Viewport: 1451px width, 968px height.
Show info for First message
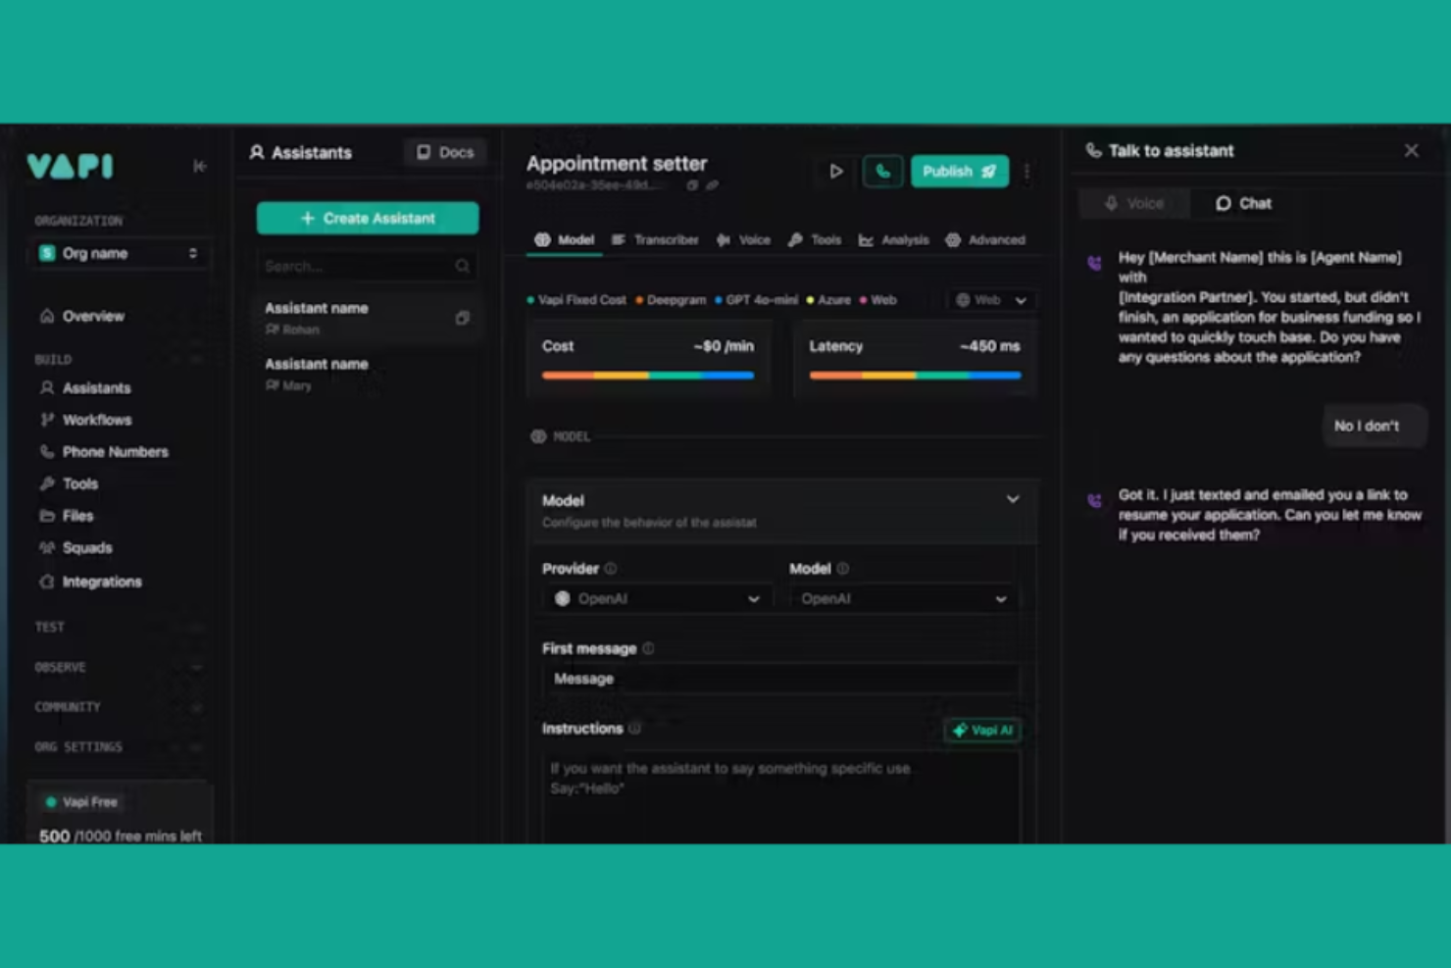(648, 648)
